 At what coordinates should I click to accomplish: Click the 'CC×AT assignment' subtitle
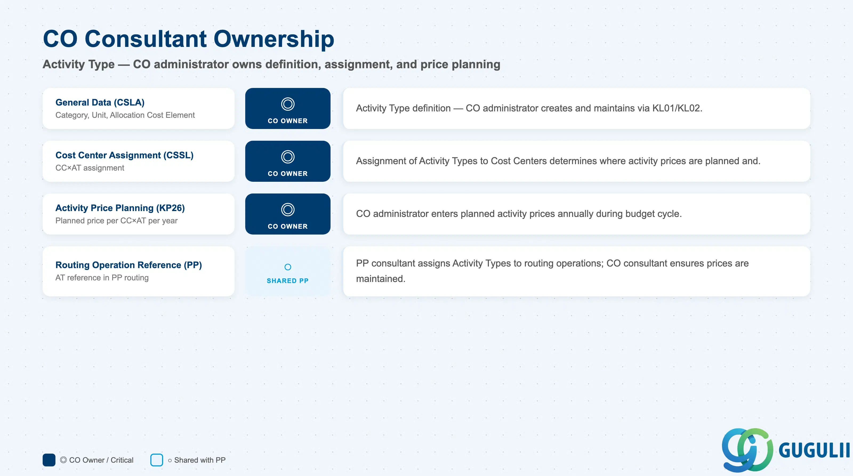click(90, 168)
